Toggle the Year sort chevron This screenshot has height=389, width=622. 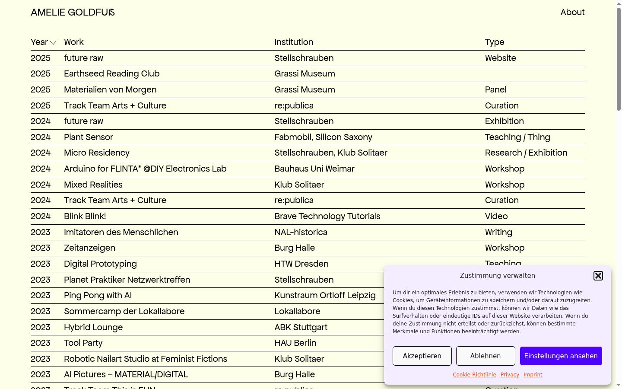53,43
